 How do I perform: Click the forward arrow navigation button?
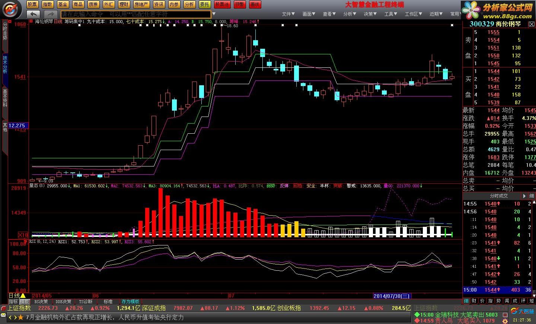[x=51, y=14]
